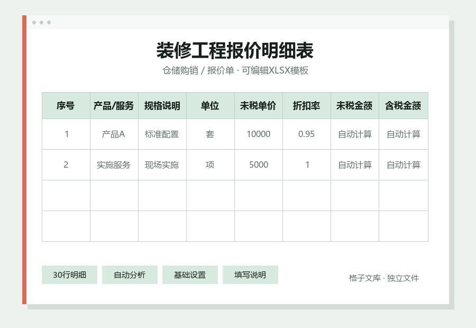Open the 填写说明 tag
Viewport: 476px width, 328px height.
pos(250,275)
